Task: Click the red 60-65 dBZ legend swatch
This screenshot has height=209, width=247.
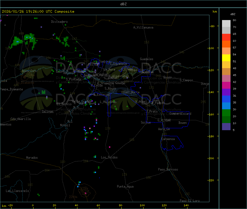Action: (x=226, y=37)
